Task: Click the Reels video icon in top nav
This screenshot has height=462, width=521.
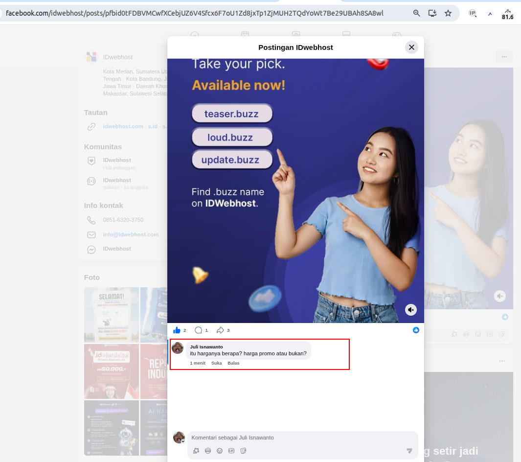Action: [245, 34]
